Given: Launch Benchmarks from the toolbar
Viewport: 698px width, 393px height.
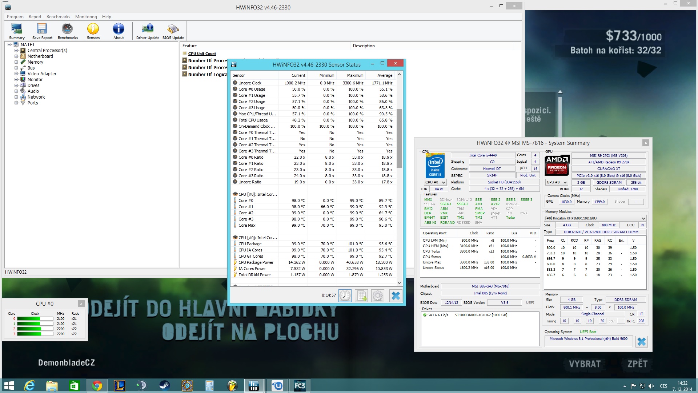Looking at the screenshot, I should (x=68, y=31).
